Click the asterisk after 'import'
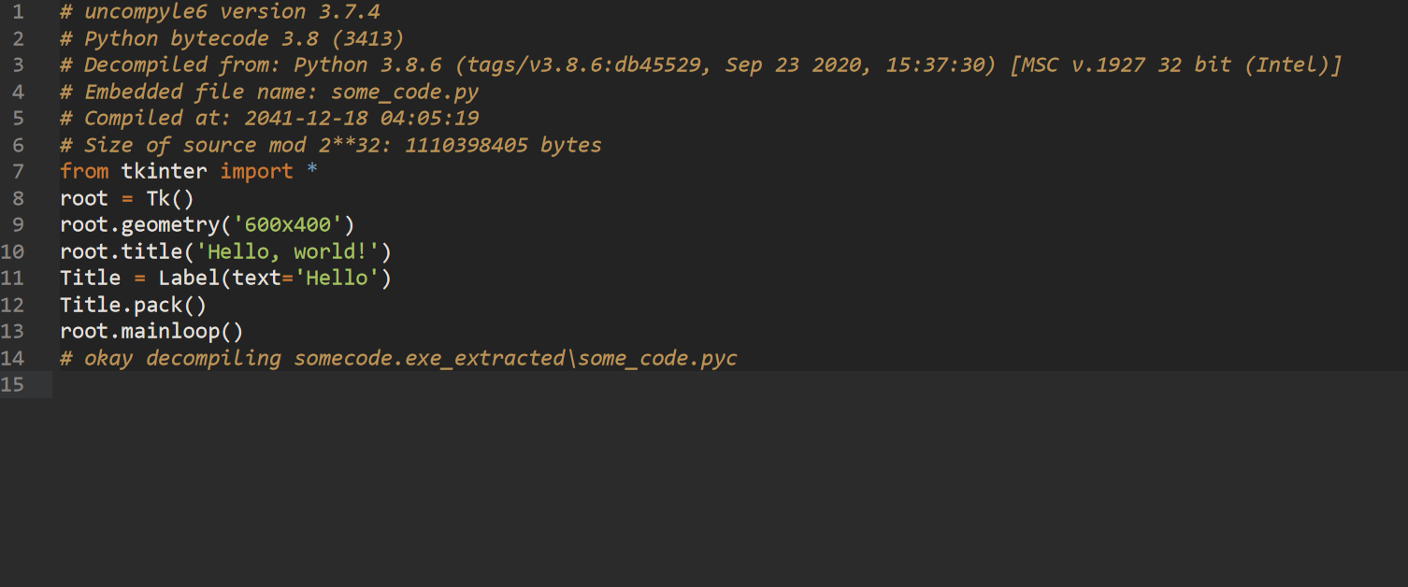1408x587 pixels. pyautogui.click(x=312, y=171)
